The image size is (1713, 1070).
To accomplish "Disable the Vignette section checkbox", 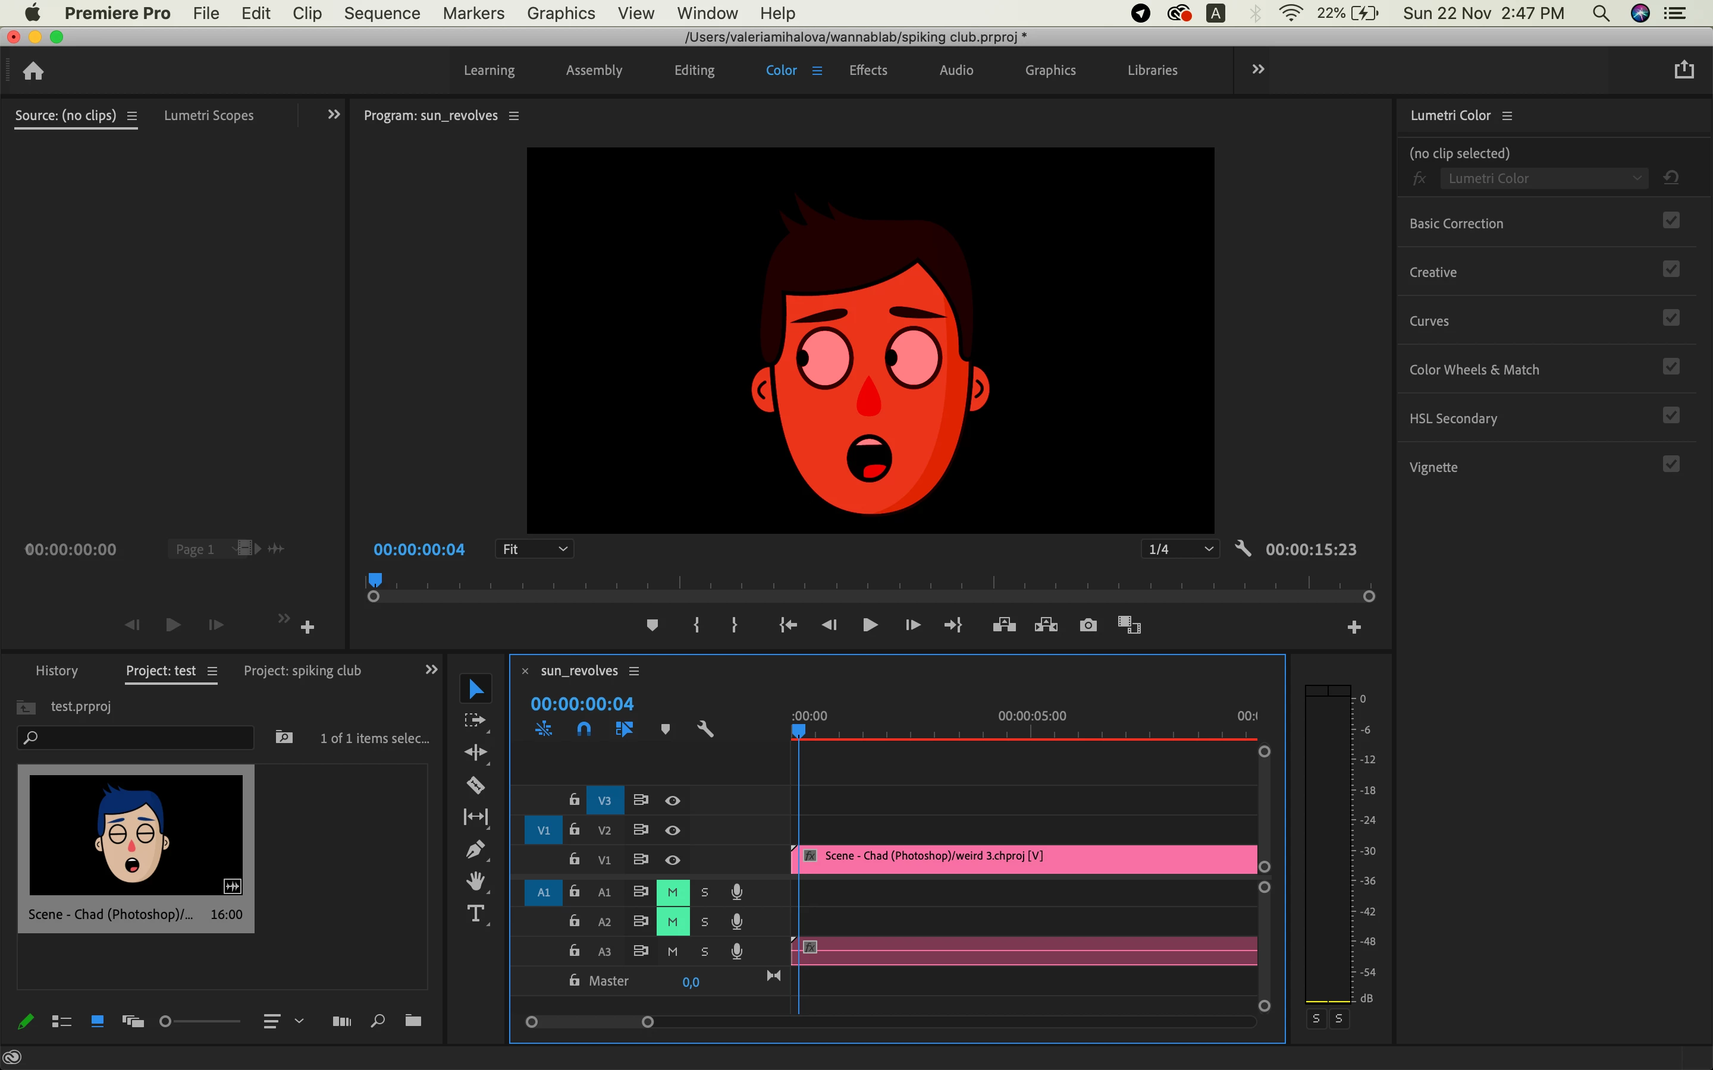I will 1671,464.
